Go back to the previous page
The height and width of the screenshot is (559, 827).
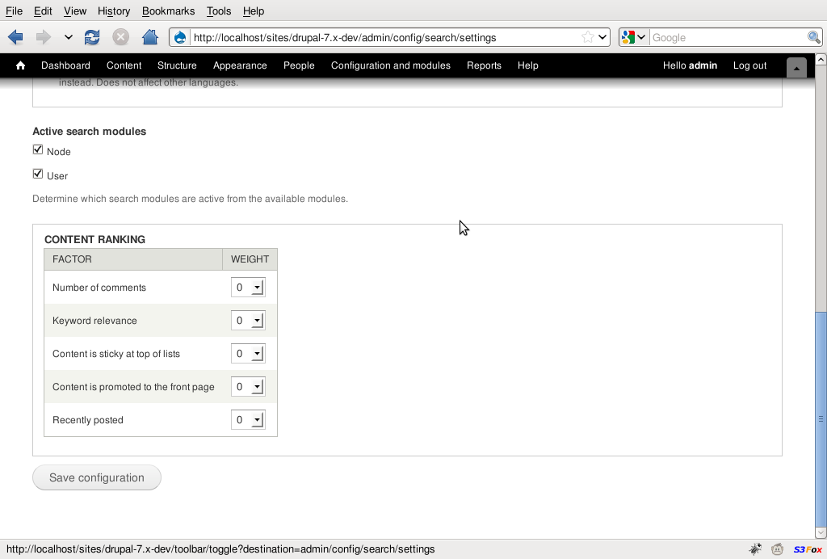(15, 36)
